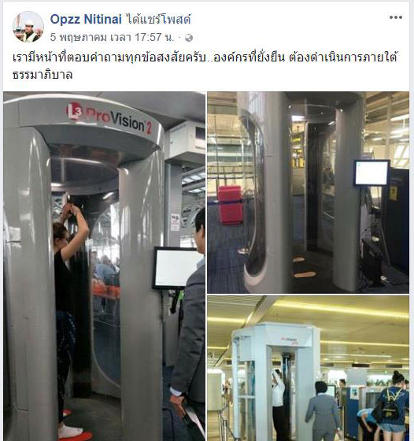
Task: Open the three-dot post options menu
Action: coord(396,17)
